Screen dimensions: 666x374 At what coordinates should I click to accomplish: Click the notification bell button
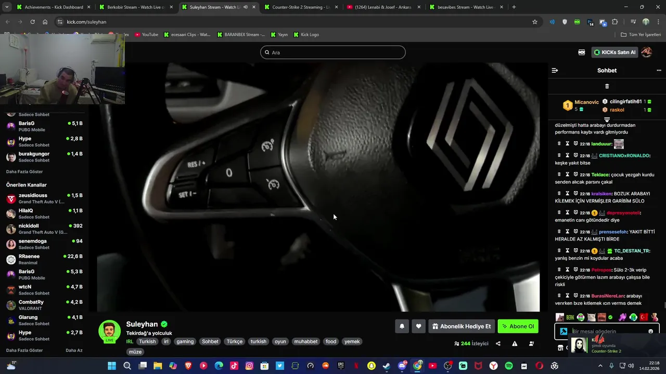402,326
